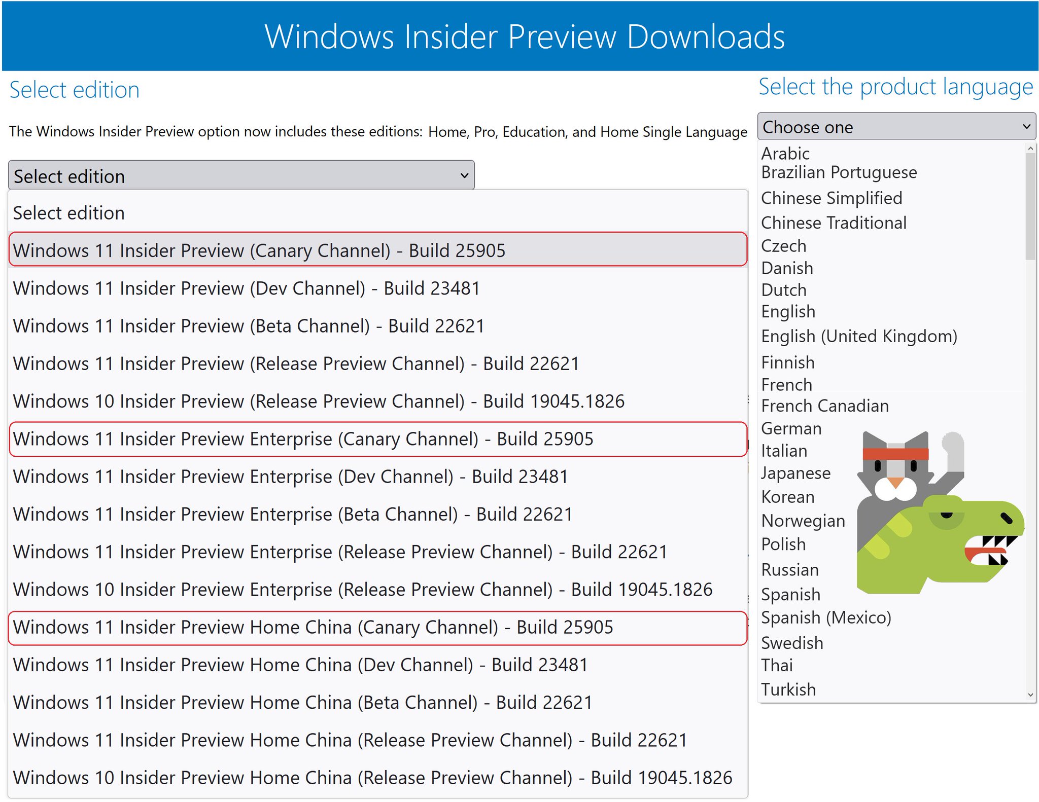1039x802 pixels.
Task: Pick Italian in the language list
Action: tap(784, 451)
